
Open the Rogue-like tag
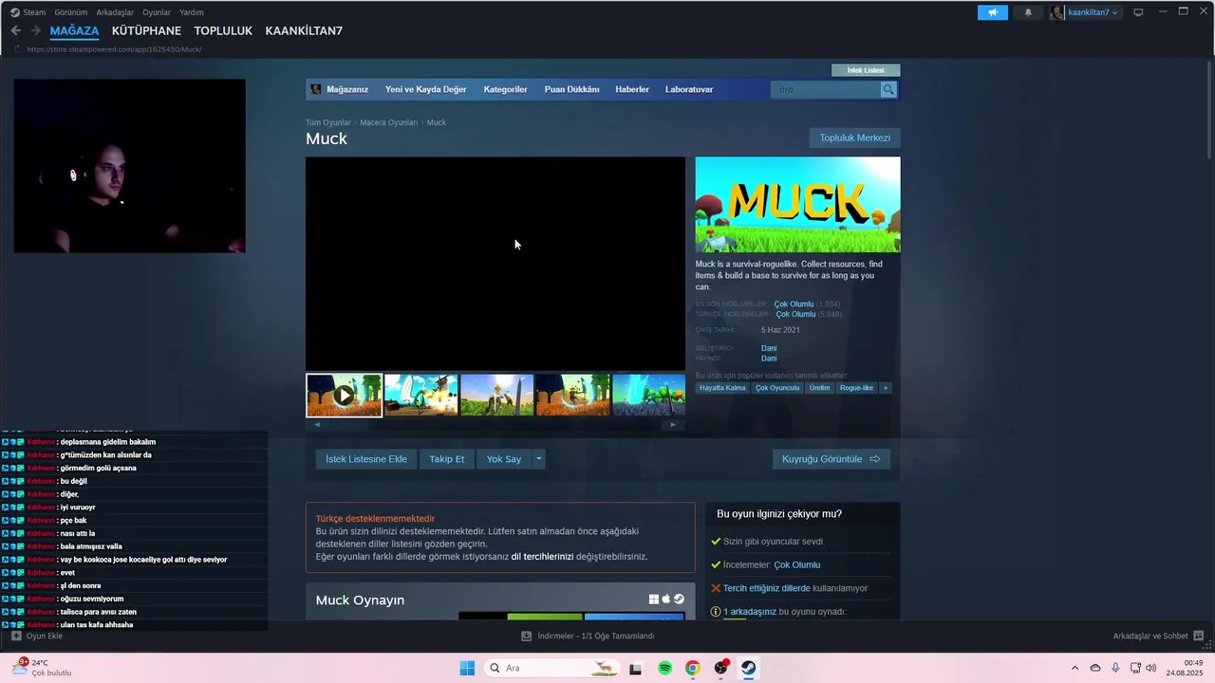pyautogui.click(x=856, y=388)
